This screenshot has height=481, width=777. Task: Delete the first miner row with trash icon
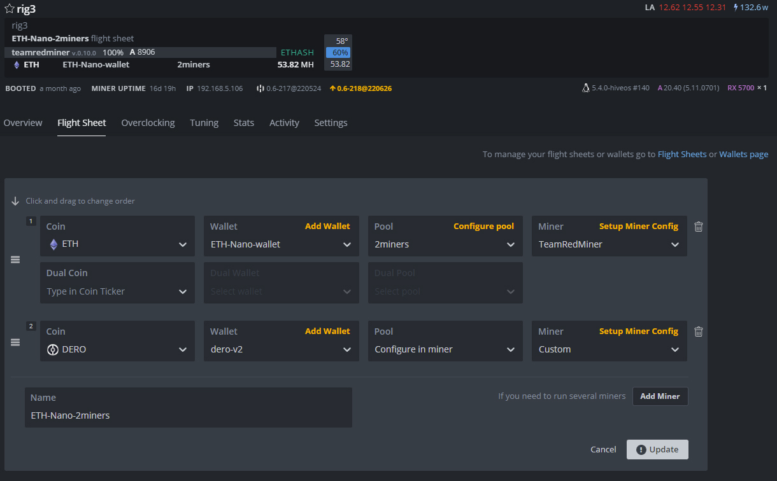[x=699, y=227]
